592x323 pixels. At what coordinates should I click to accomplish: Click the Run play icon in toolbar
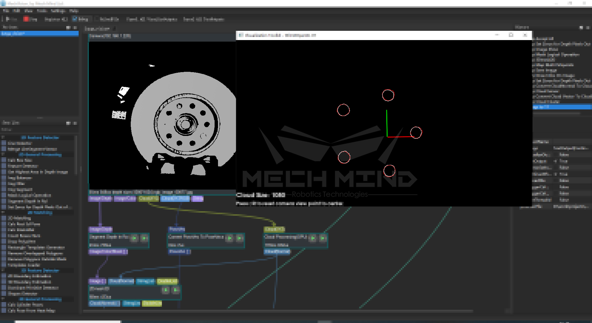pyautogui.click(x=7, y=19)
